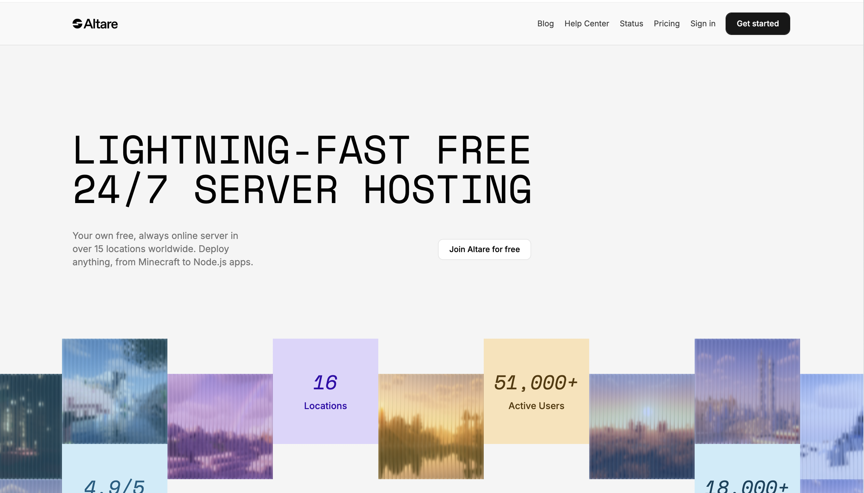The height and width of the screenshot is (493, 864).
Task: Click the 51,000+ Active Users tile
Action: point(536,391)
